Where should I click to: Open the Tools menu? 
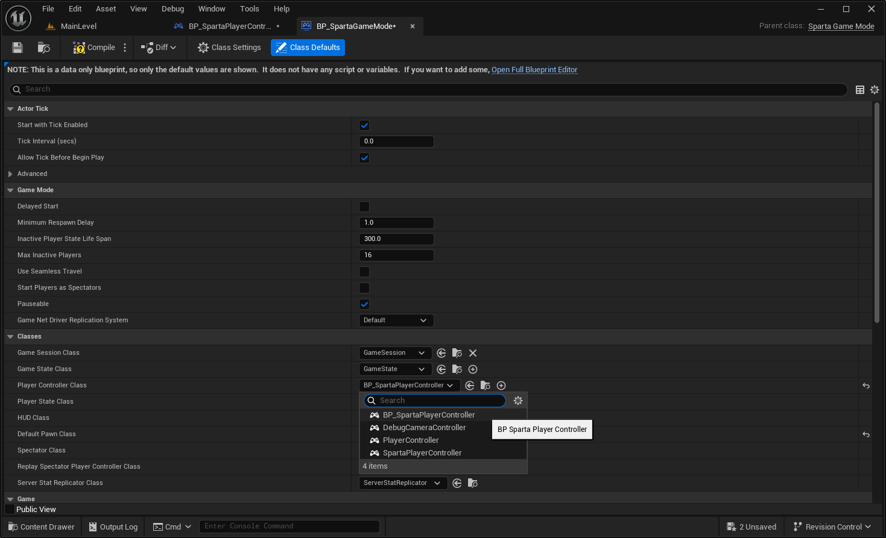[250, 9]
